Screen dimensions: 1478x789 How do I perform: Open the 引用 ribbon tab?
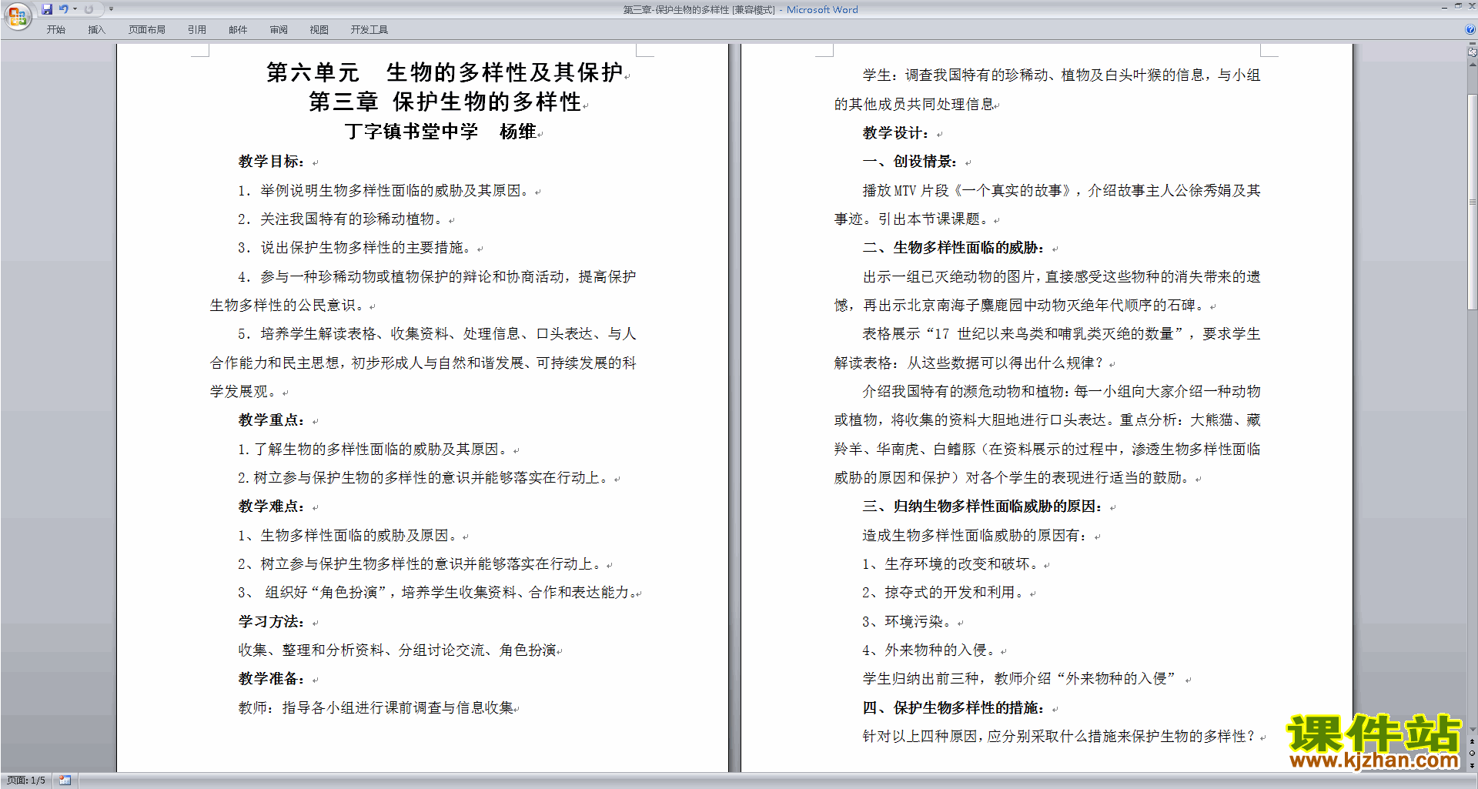197,29
